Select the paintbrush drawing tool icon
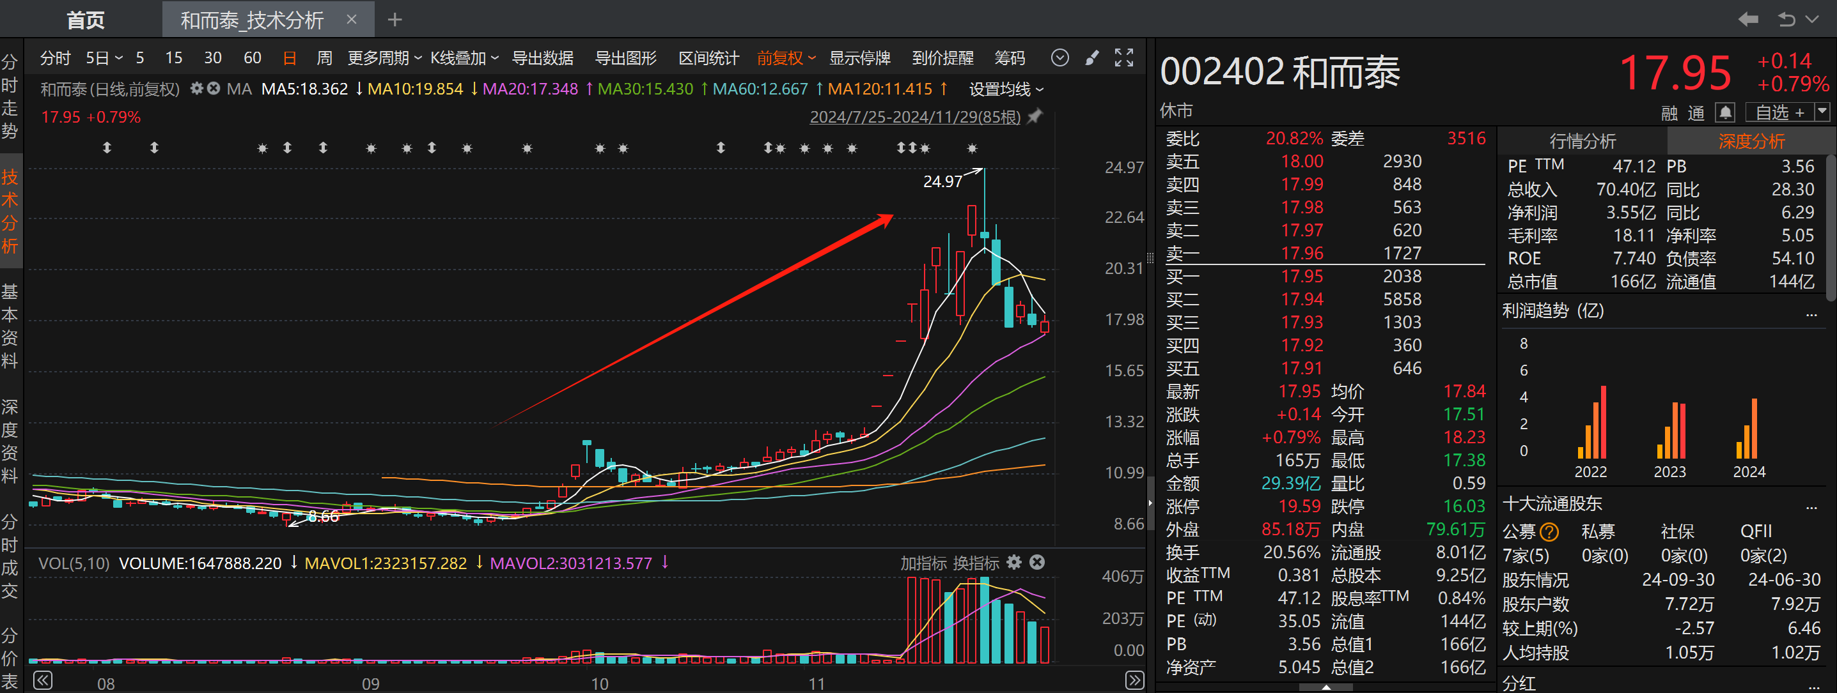 click(x=1092, y=57)
